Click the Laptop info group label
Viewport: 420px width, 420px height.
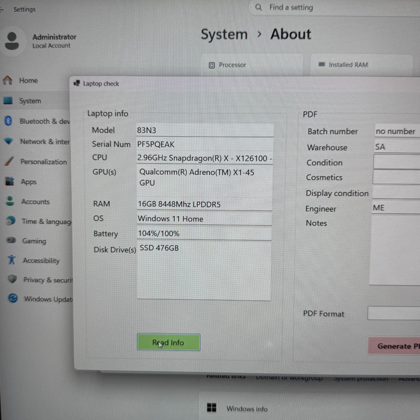tap(108, 113)
